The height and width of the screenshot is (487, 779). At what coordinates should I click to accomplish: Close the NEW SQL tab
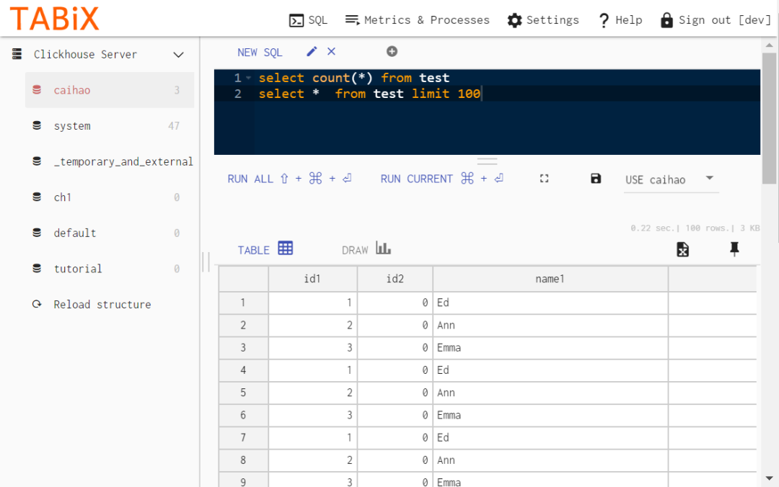click(331, 52)
